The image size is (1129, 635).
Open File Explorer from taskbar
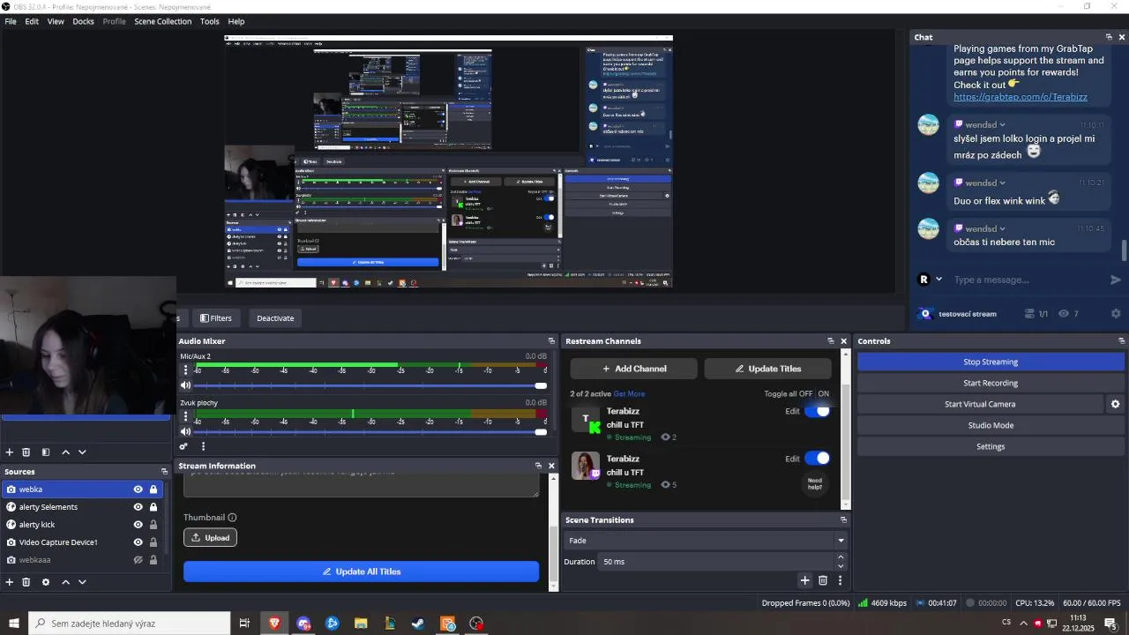[361, 624]
